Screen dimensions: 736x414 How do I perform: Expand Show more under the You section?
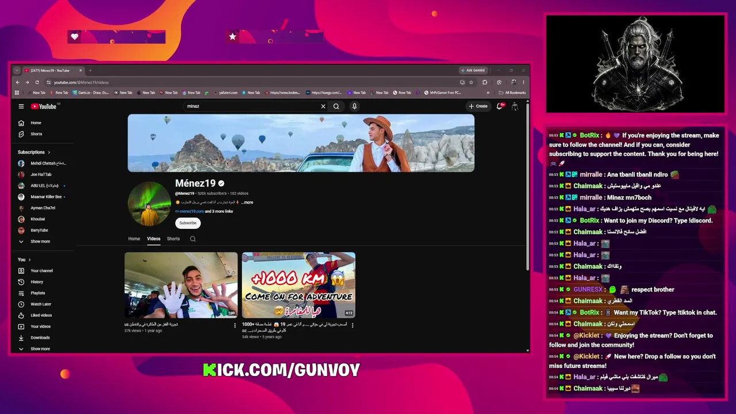click(x=43, y=349)
